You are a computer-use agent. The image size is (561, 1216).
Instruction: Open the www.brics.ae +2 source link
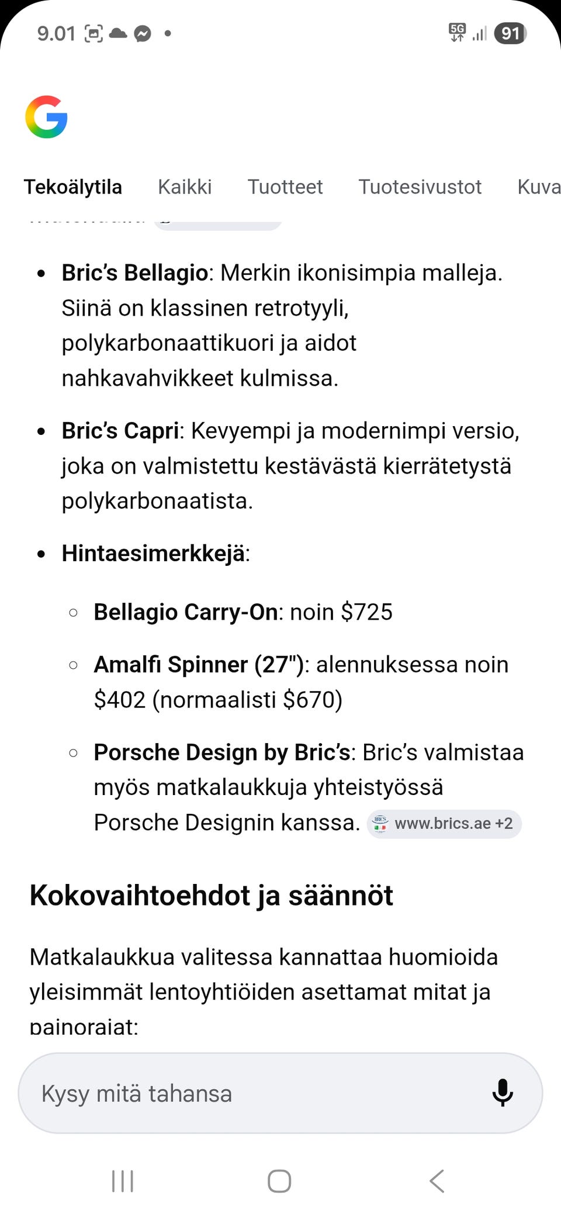point(444,823)
